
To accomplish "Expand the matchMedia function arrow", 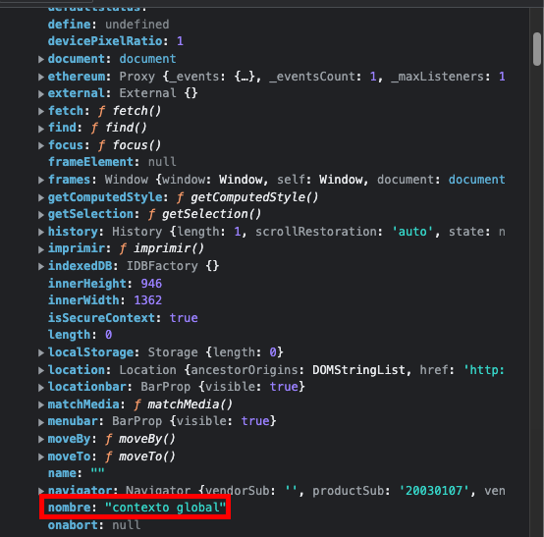I will (x=41, y=404).
